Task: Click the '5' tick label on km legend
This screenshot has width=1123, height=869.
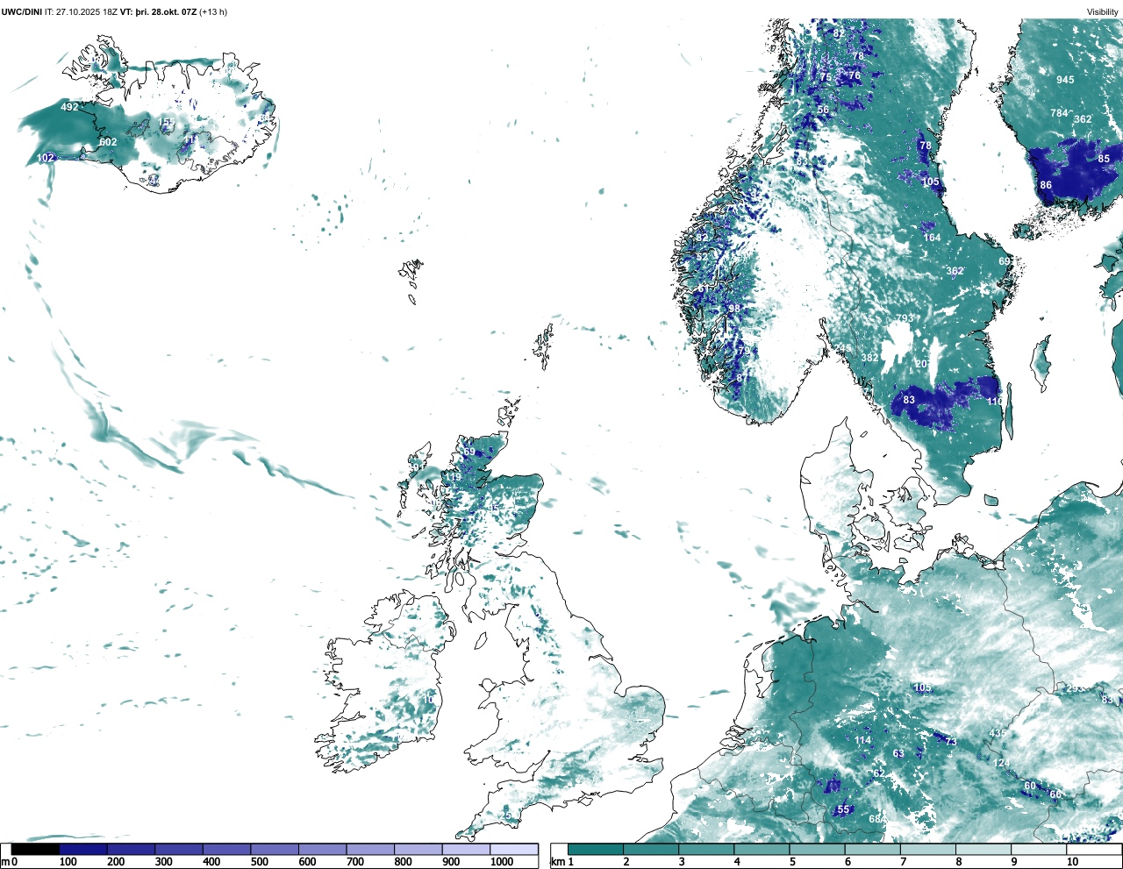Action: 792,862
